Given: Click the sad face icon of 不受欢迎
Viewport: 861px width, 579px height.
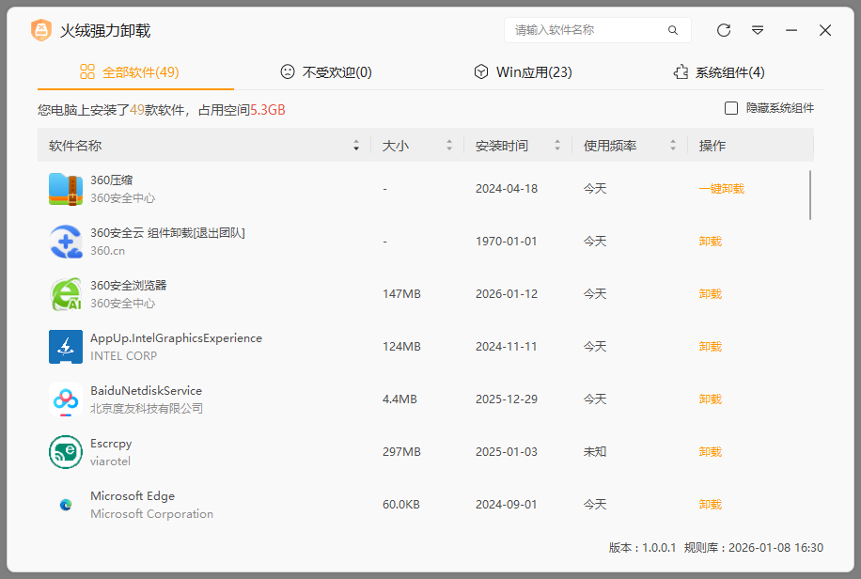Looking at the screenshot, I should click(288, 72).
